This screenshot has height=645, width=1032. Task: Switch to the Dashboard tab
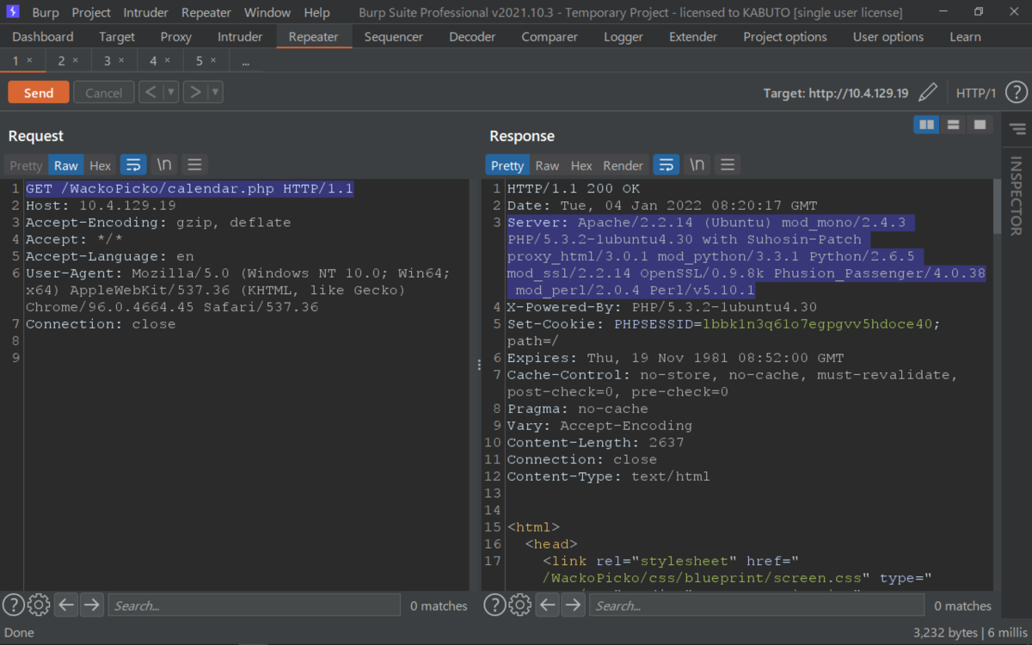43,37
